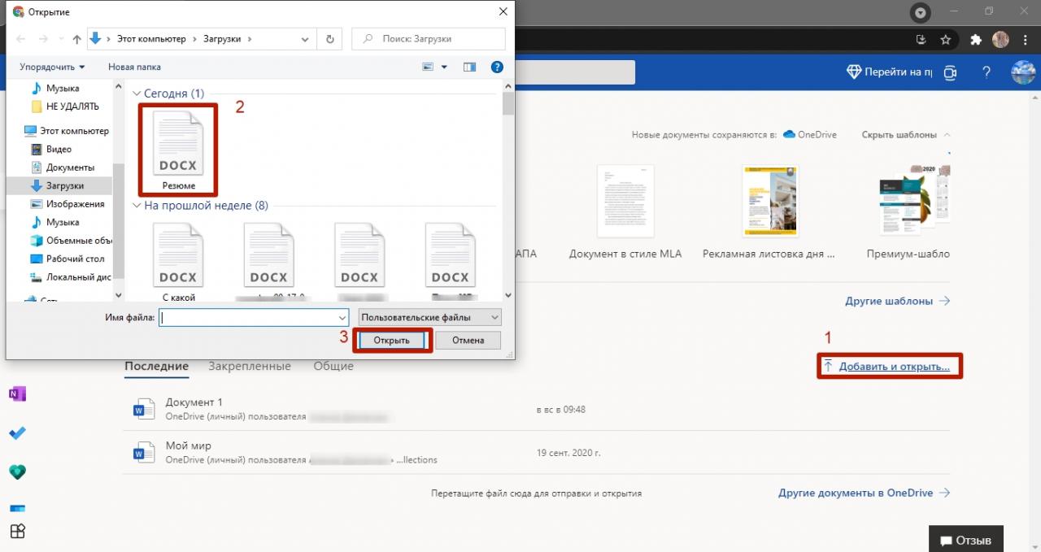
Task: Click the refresh button beside address bar
Action: (x=329, y=39)
